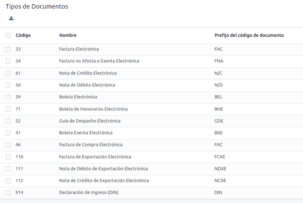Check the Factura Electrónica row checkbox

click(x=8, y=49)
